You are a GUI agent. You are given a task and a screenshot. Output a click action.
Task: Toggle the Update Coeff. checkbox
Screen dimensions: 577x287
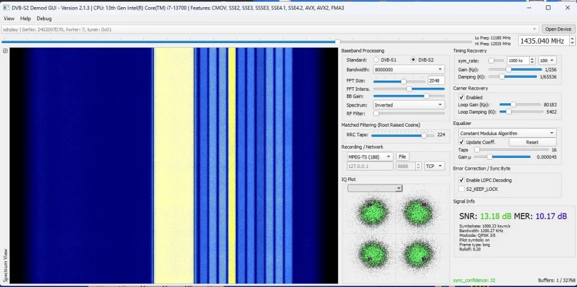461,142
